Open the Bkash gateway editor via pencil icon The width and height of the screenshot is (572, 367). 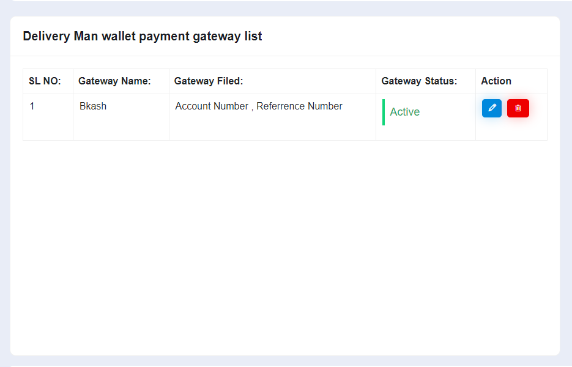click(491, 108)
